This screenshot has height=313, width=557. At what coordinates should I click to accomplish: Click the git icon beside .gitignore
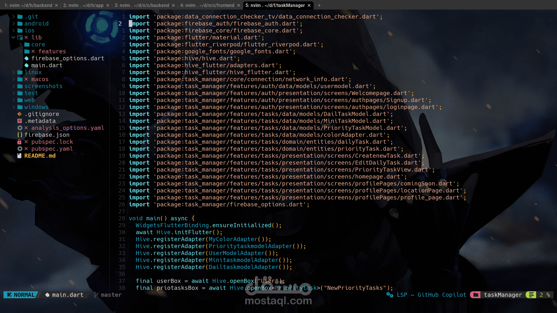(x=19, y=114)
